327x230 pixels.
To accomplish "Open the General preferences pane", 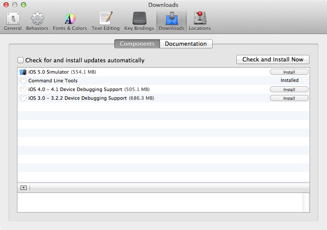I will coord(13,21).
